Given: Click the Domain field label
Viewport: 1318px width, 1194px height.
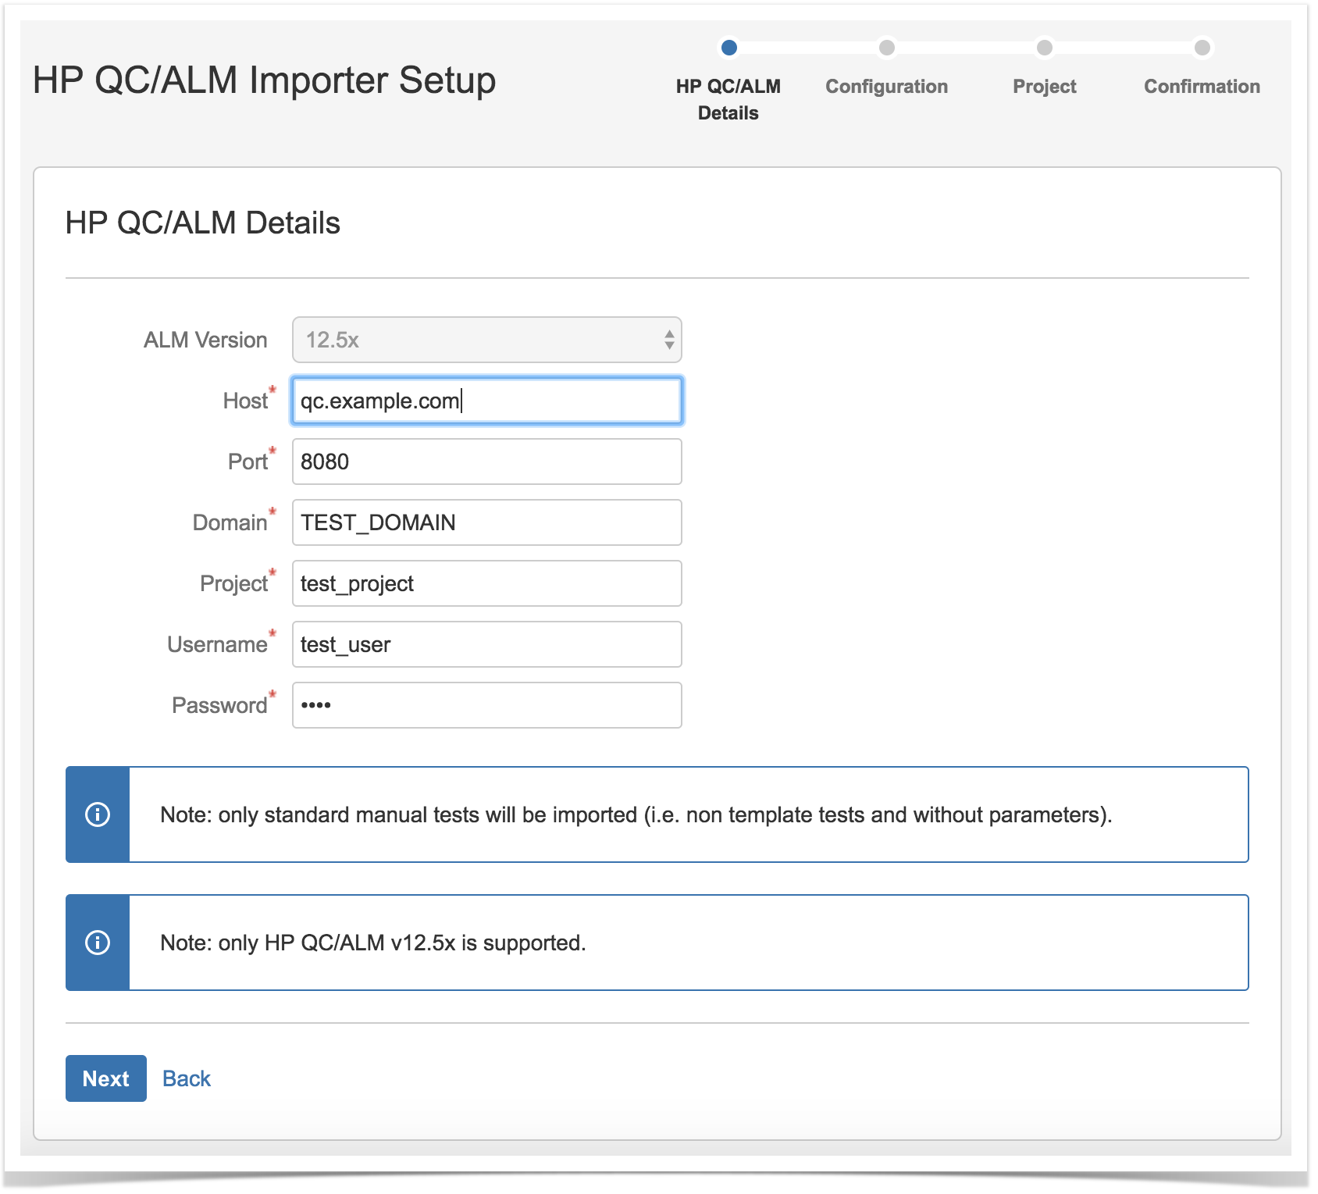Looking at the screenshot, I should 230,522.
